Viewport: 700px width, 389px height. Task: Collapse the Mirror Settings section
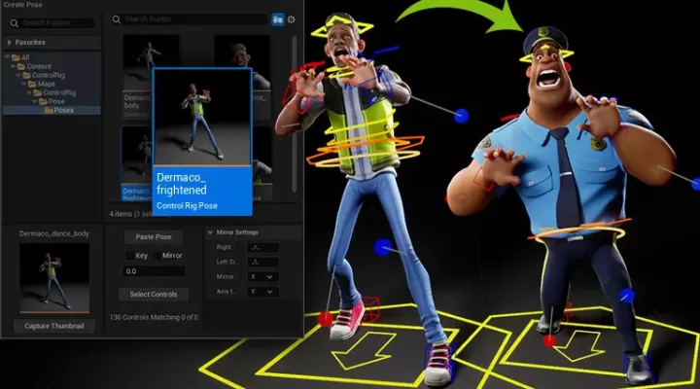pos(211,232)
